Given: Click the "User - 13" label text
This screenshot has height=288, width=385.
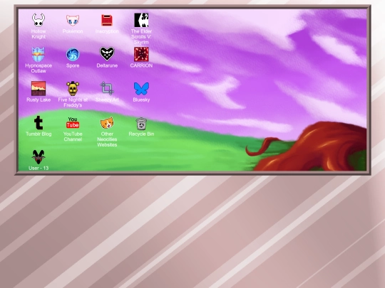Looking at the screenshot, I should [x=38, y=168].
